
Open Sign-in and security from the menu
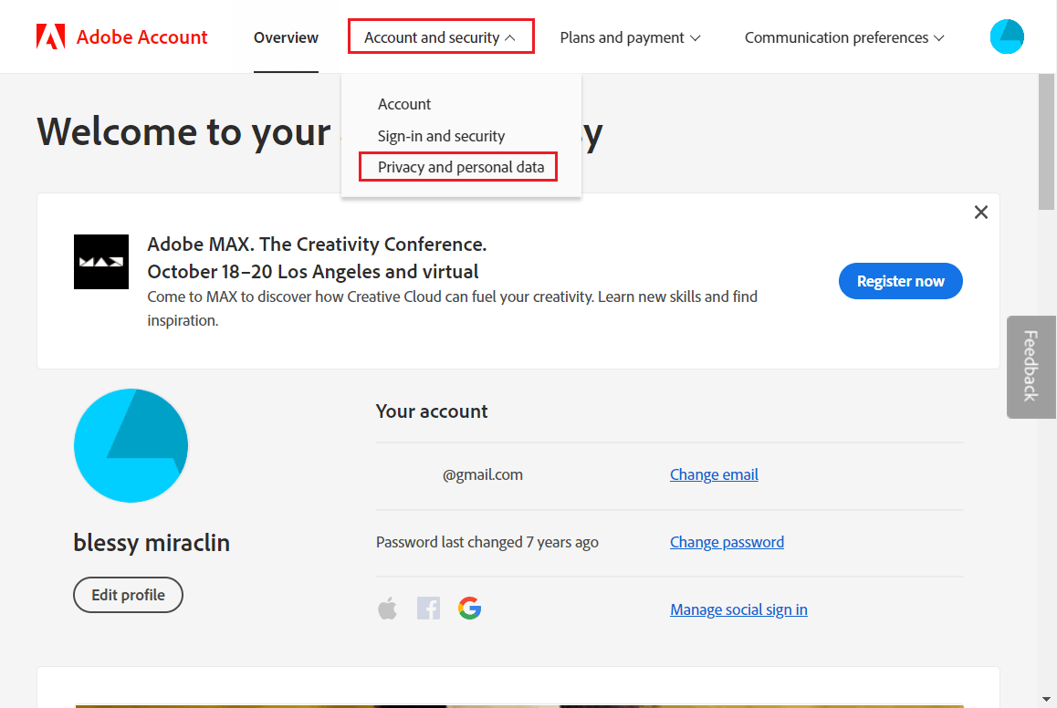(x=441, y=135)
